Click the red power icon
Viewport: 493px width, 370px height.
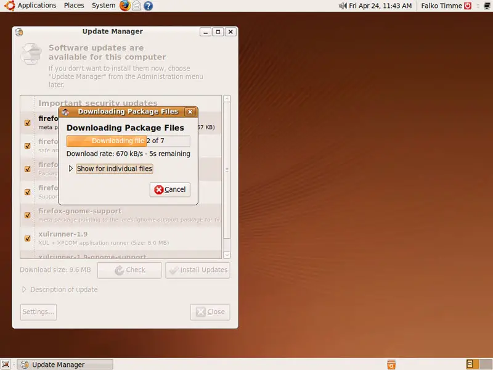pyautogui.click(x=468, y=6)
